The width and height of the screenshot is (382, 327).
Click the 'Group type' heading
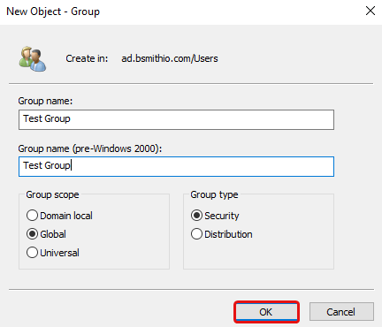(214, 194)
